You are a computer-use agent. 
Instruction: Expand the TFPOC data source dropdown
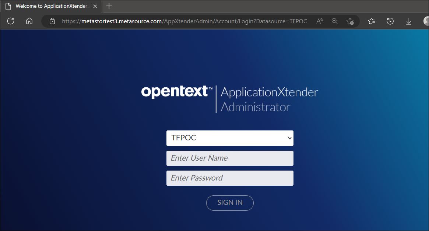click(x=230, y=138)
